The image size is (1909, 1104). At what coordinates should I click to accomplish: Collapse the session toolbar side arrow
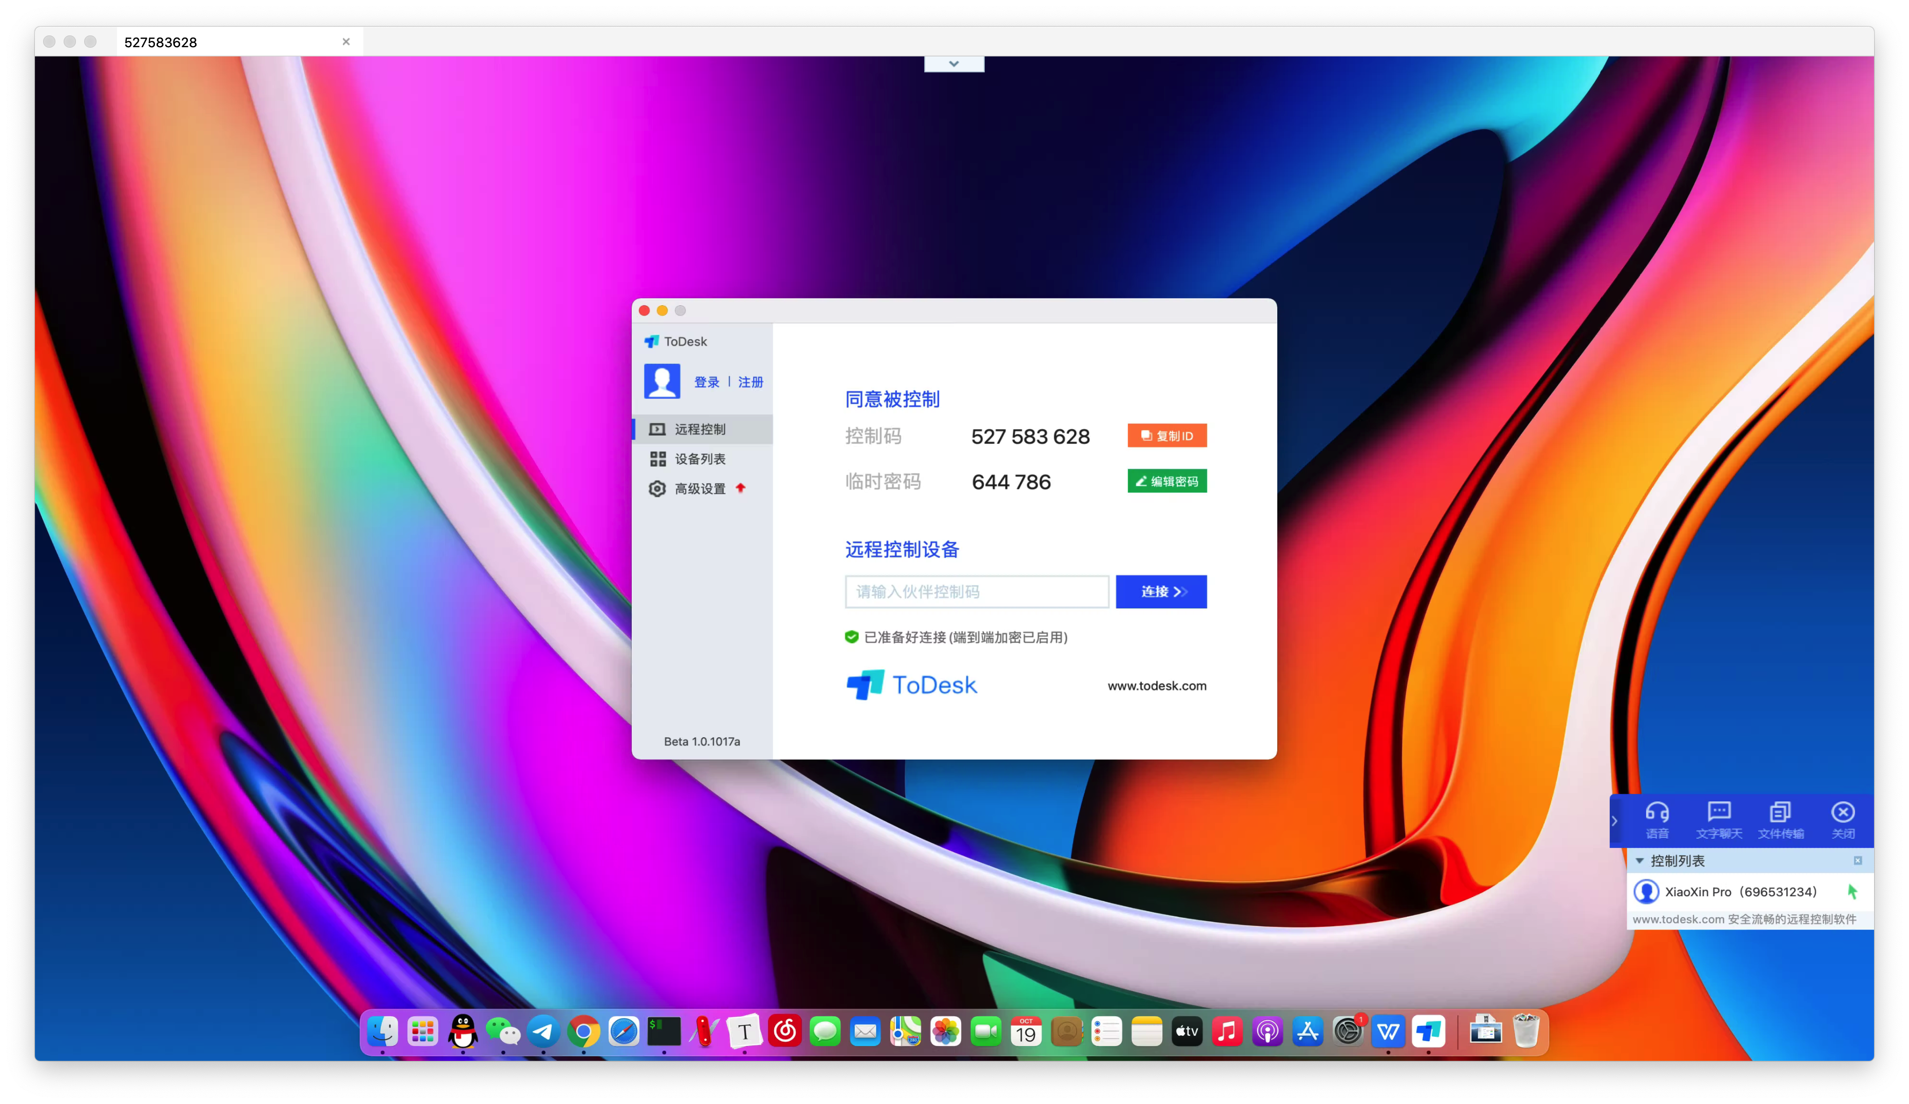1615,820
